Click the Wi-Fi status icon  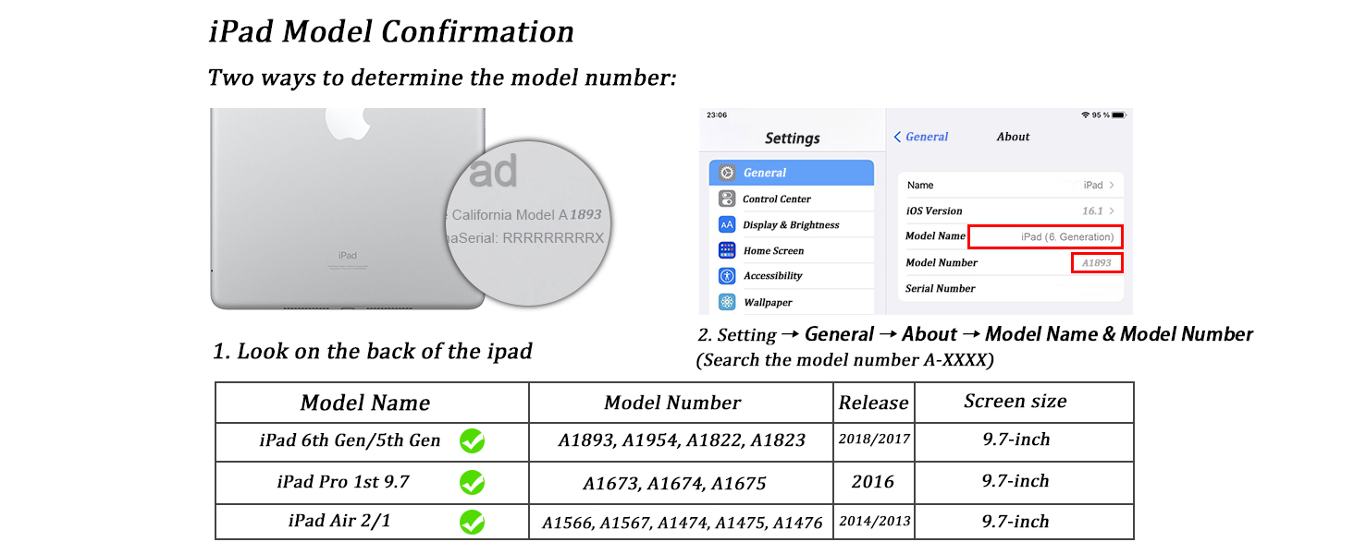tap(1085, 114)
